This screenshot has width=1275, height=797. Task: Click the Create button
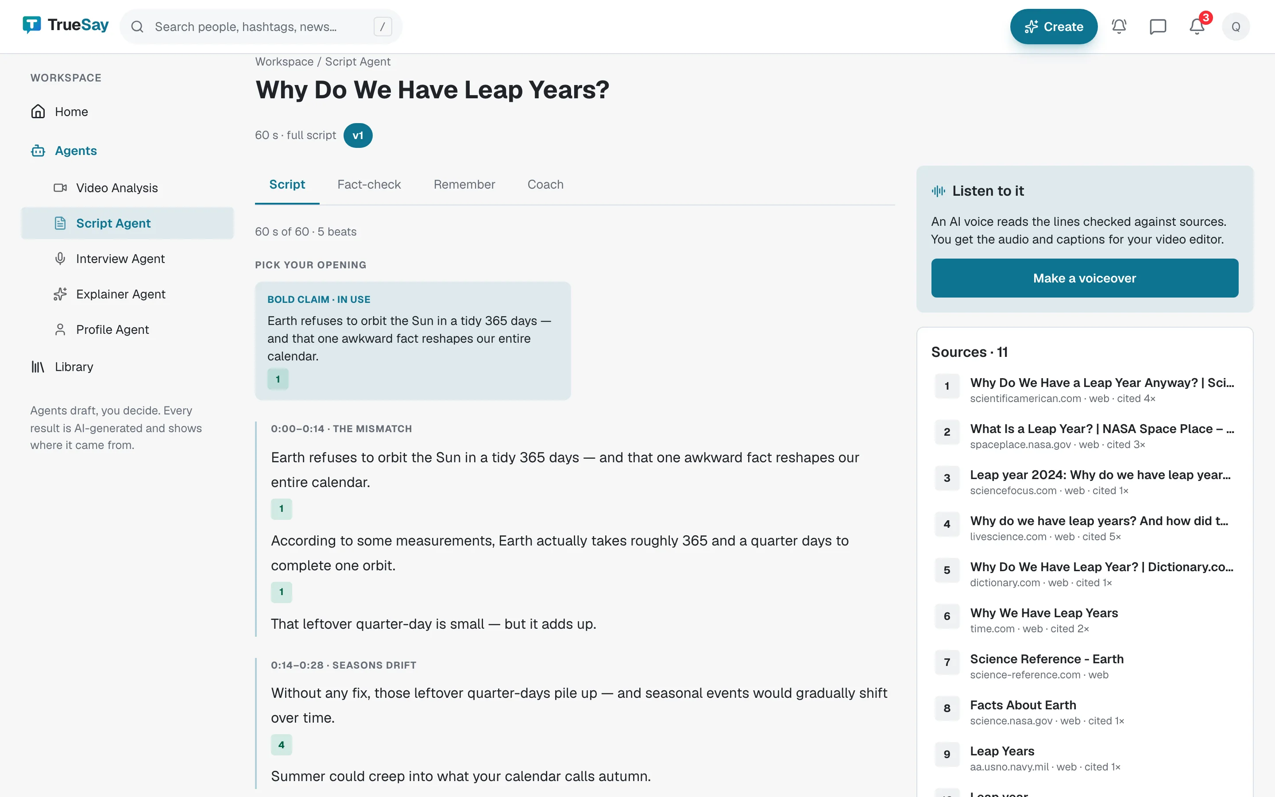click(1054, 27)
